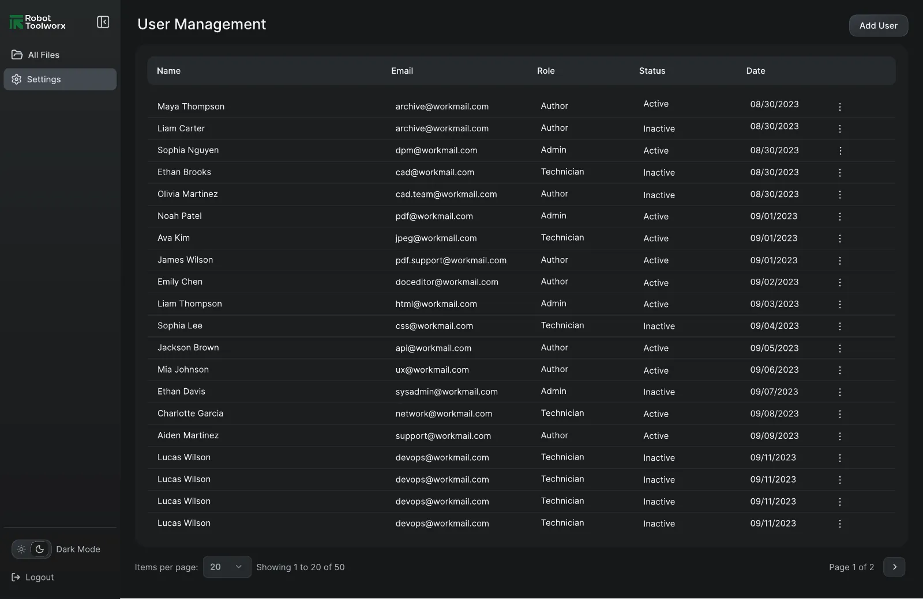
Task: Sort by the Email column header
Action: tap(402, 71)
